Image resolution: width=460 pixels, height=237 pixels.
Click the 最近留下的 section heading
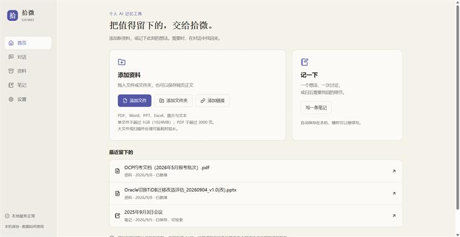point(121,152)
